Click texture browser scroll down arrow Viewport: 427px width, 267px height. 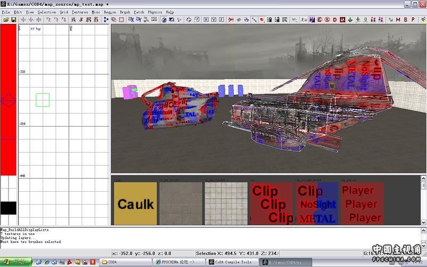click(423, 222)
